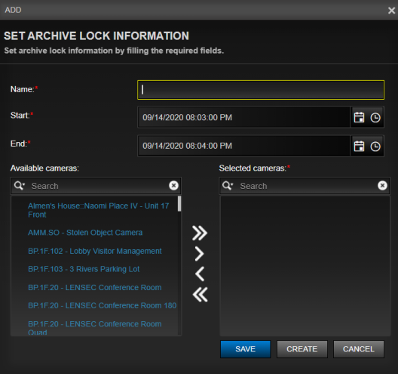Open clock time picker for End
This screenshot has width=398, height=374.
375,147
